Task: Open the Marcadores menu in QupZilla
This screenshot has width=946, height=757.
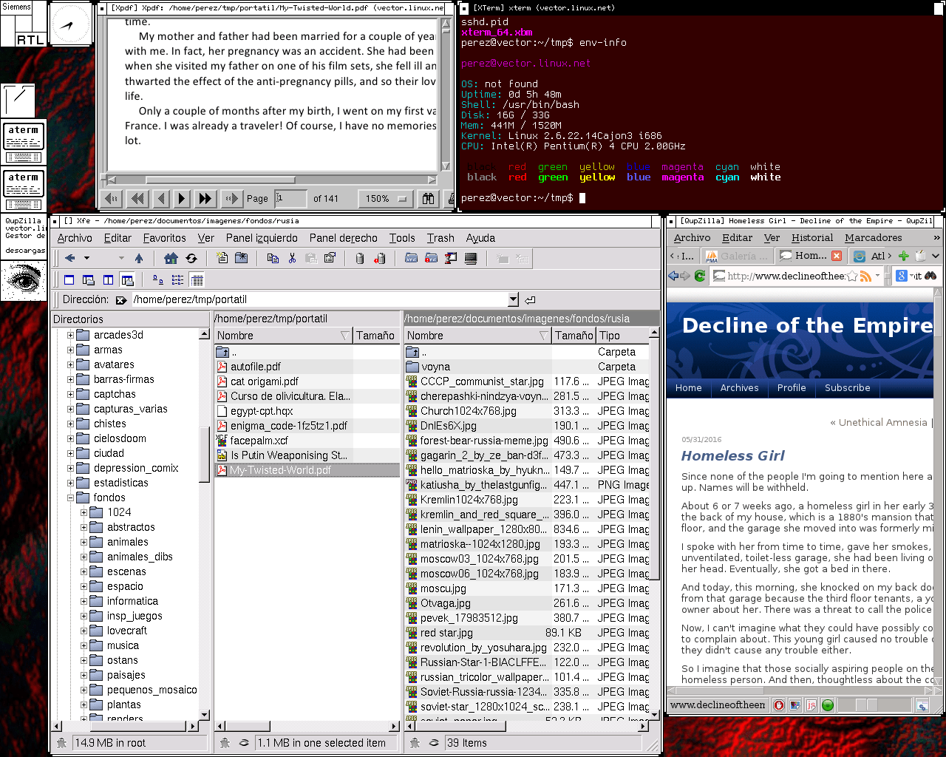Action: 873,238
